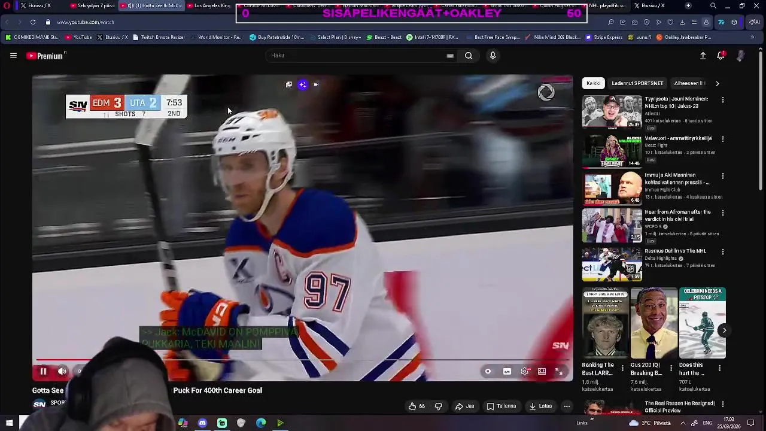
Task: Open the player settings gear
Action: (x=525, y=372)
